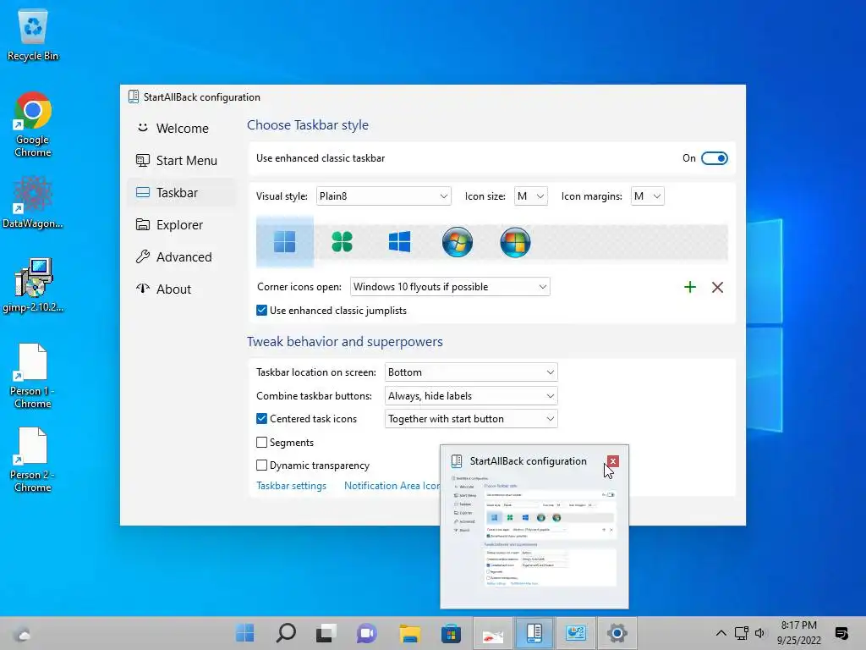This screenshot has width=866, height=650.
Task: Open Person 1 - Chrome shortcut
Action: (x=33, y=376)
